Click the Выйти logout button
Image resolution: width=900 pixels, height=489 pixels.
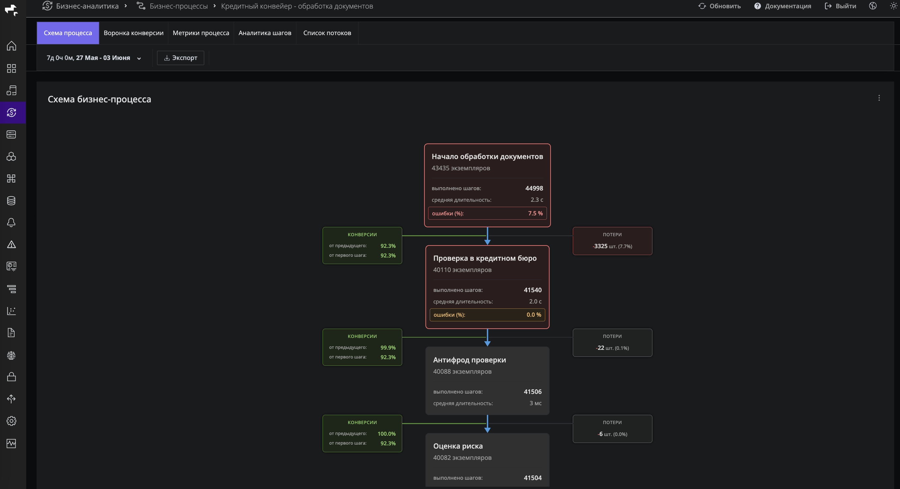840,6
